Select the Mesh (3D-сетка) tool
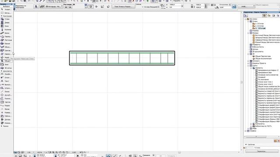Viewport: 280px width, 157px height. 6,68
